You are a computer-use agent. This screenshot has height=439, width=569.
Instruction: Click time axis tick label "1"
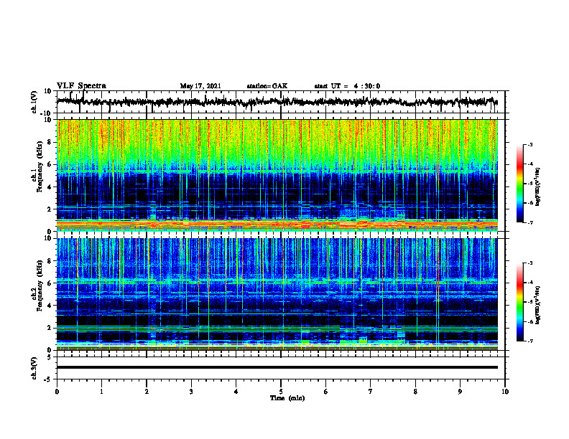point(101,391)
